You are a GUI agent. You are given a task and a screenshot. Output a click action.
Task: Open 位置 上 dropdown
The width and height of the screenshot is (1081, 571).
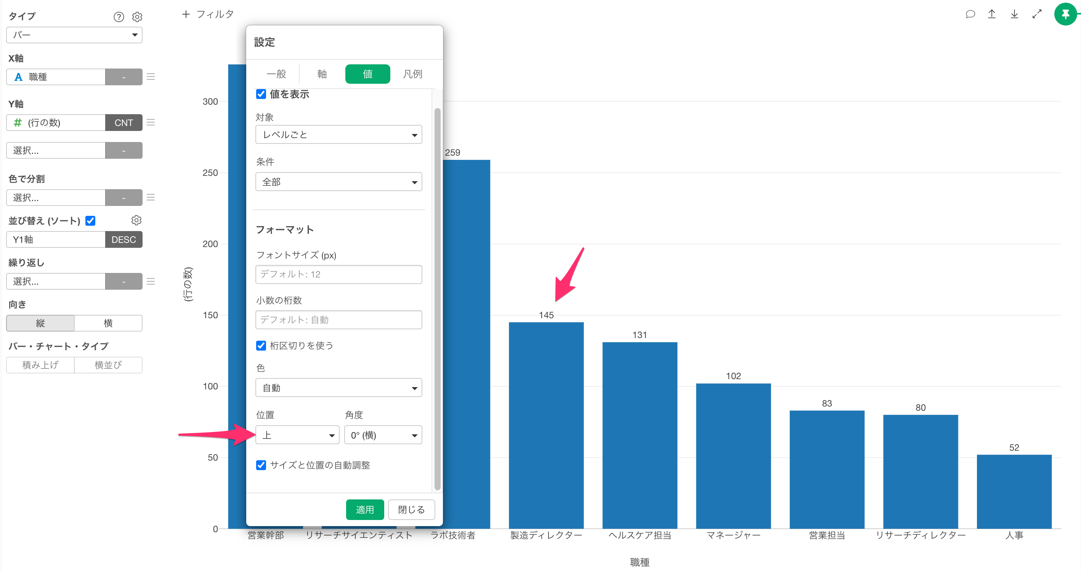[x=298, y=435]
